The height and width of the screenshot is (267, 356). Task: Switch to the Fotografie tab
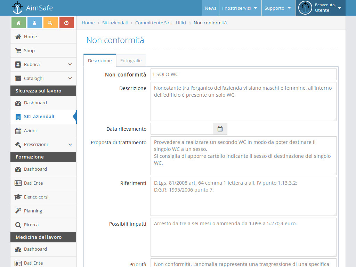pos(131,60)
